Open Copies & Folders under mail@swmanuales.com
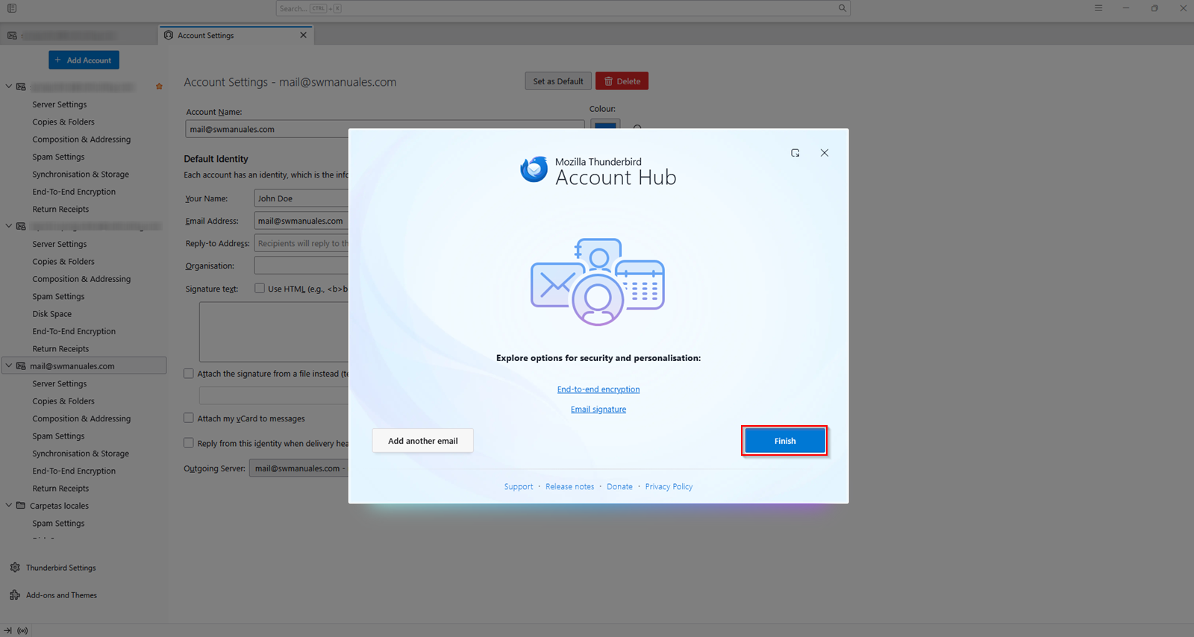This screenshot has width=1194, height=637. [63, 401]
